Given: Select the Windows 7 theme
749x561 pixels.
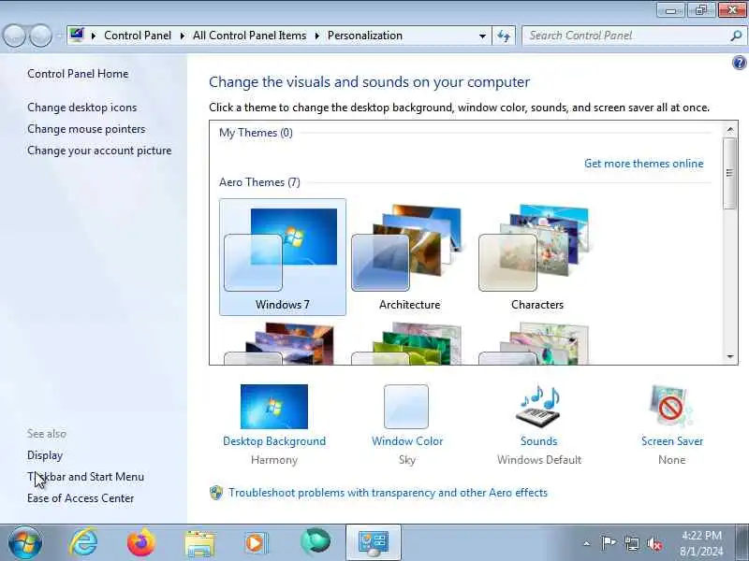Looking at the screenshot, I should point(283,257).
